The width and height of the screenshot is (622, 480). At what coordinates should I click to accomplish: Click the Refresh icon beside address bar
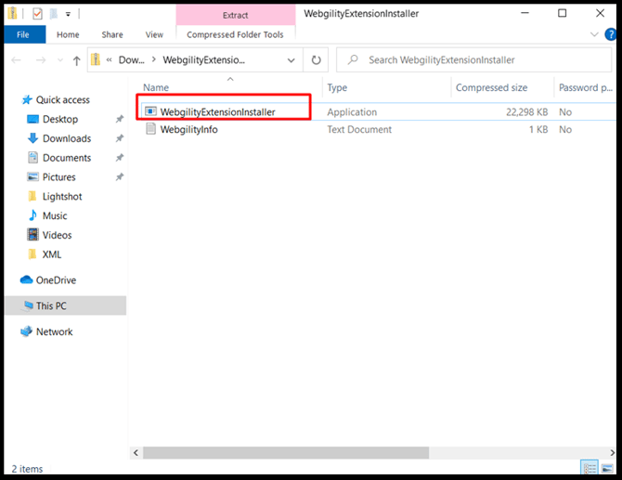click(316, 60)
